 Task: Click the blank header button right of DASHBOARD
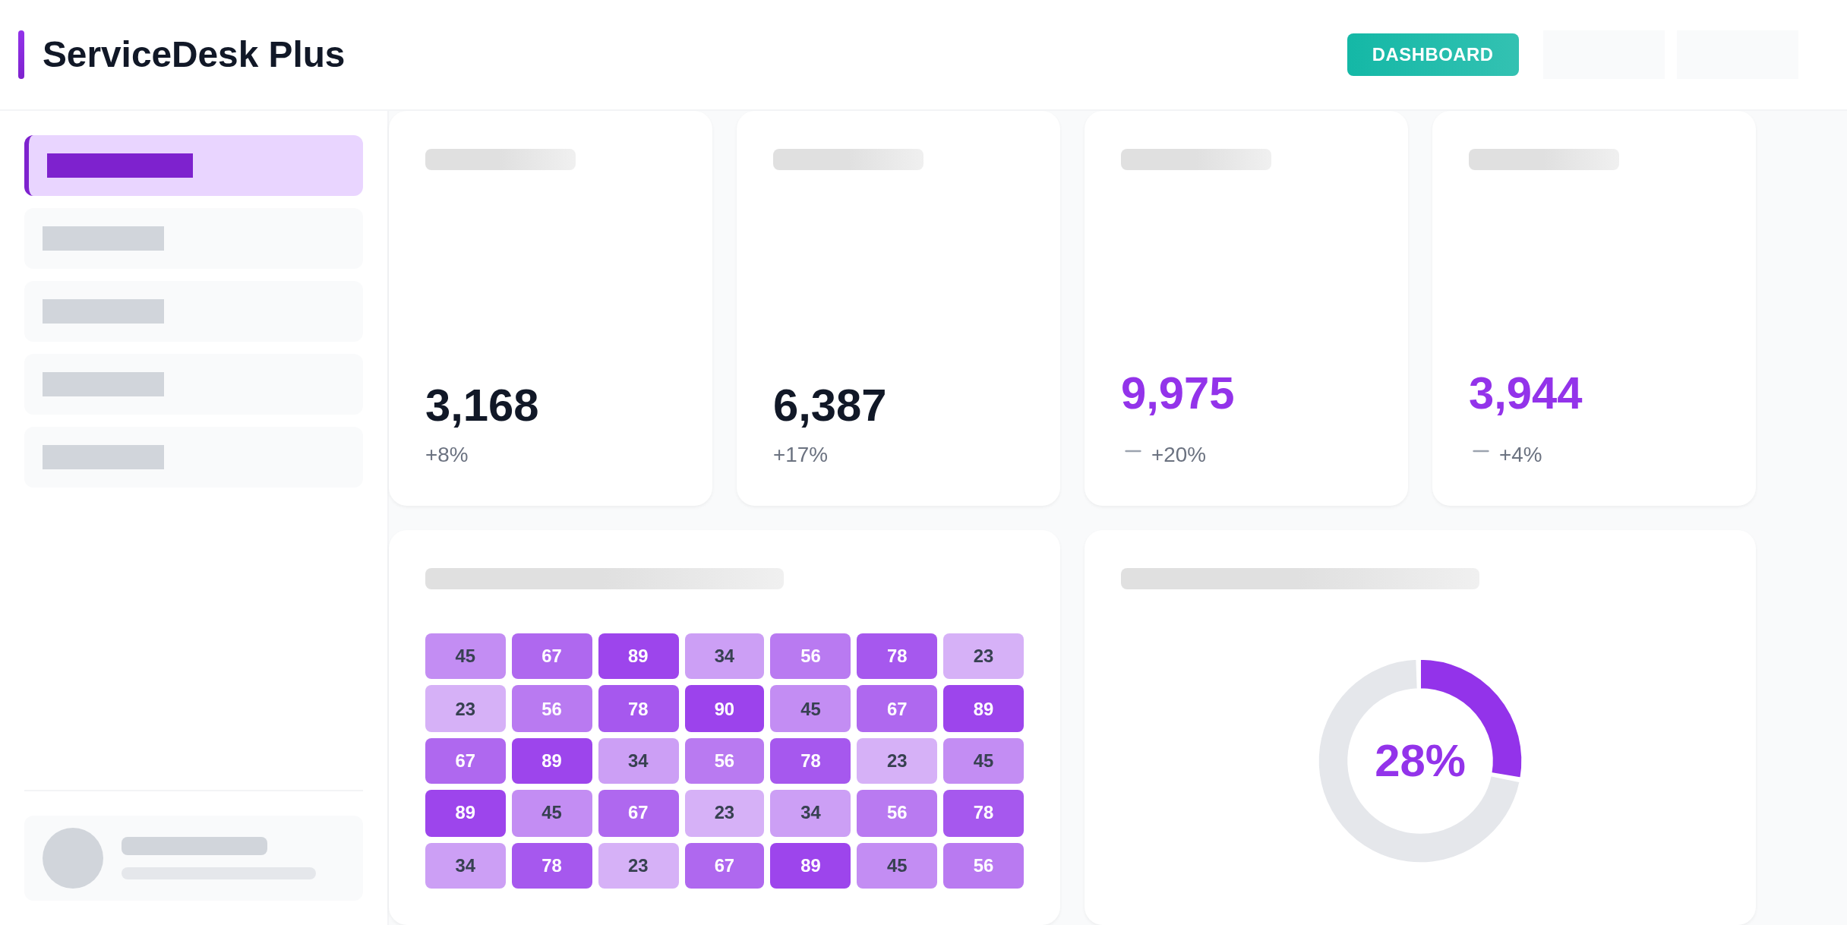click(1603, 55)
